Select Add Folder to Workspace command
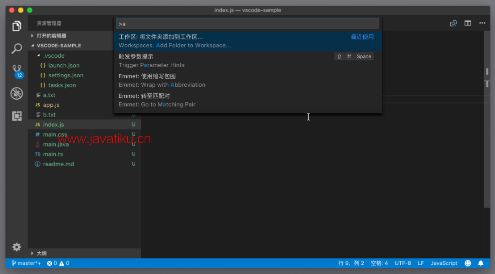This screenshot has width=495, height=274. click(x=248, y=41)
